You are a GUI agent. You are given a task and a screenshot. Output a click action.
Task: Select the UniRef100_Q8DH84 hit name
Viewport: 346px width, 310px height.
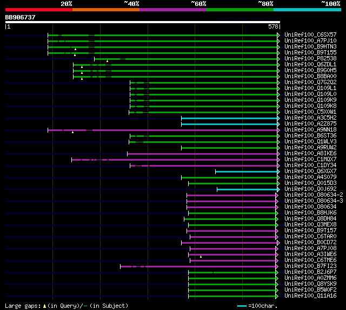310,219
